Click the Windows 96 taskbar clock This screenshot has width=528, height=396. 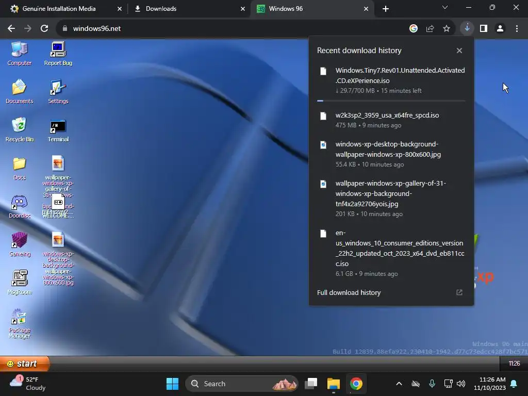(514, 364)
